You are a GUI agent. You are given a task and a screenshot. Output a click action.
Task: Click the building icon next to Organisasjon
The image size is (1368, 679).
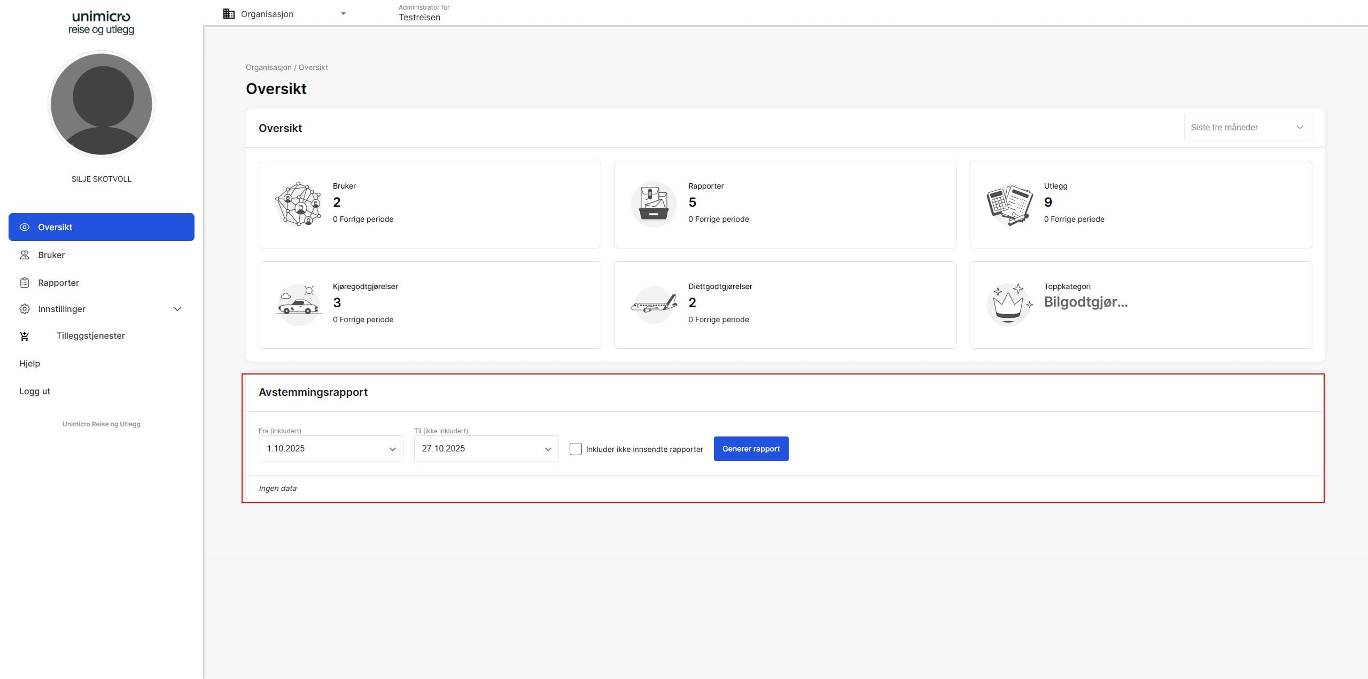coord(229,14)
